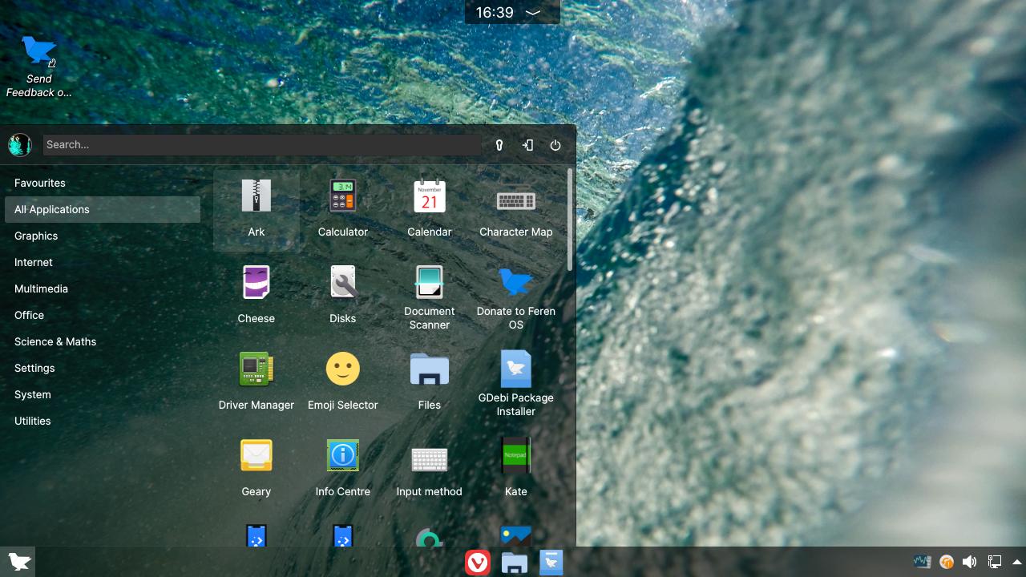The height and width of the screenshot is (577, 1026).
Task: Open the Geary mail client
Action: pyautogui.click(x=256, y=470)
